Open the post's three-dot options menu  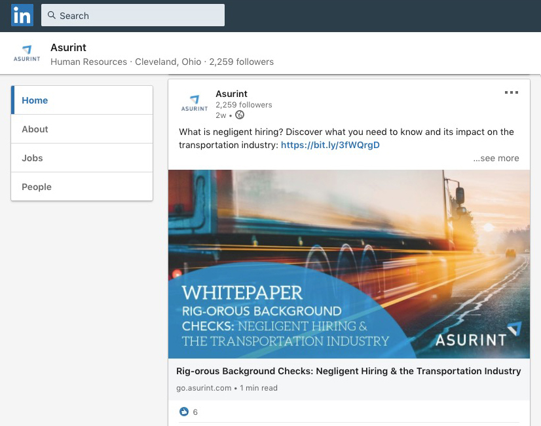pos(512,92)
